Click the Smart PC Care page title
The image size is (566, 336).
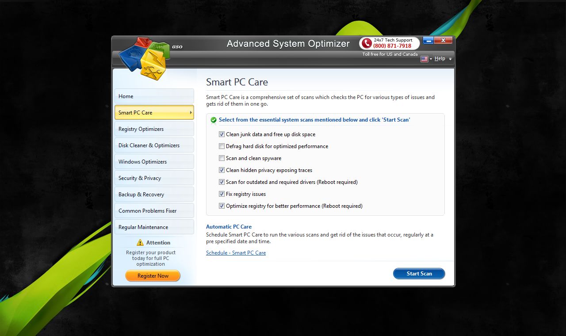pyautogui.click(x=237, y=82)
